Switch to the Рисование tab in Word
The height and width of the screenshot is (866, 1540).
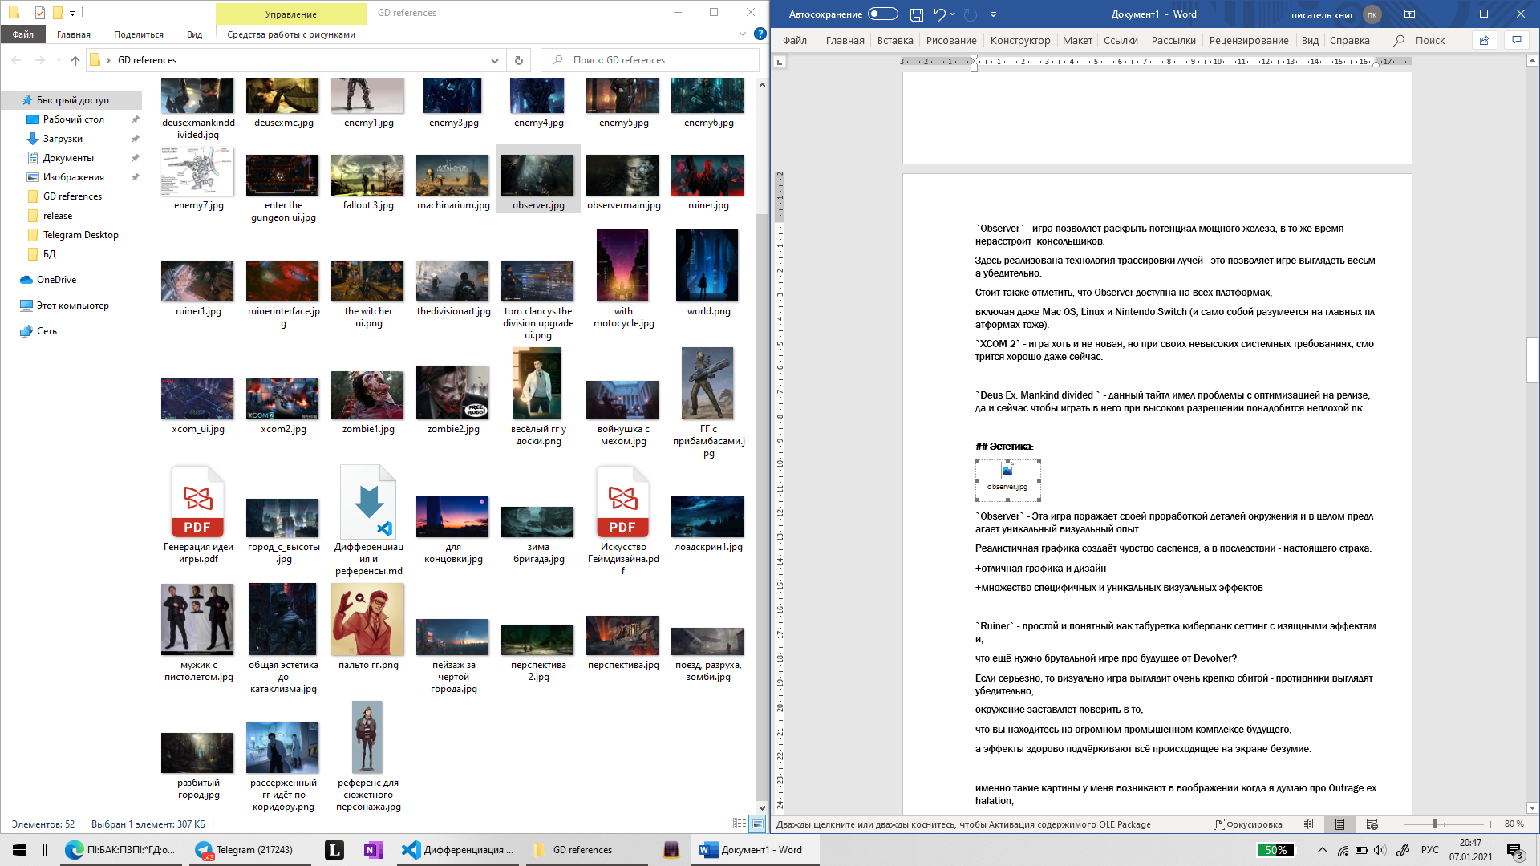951,40
